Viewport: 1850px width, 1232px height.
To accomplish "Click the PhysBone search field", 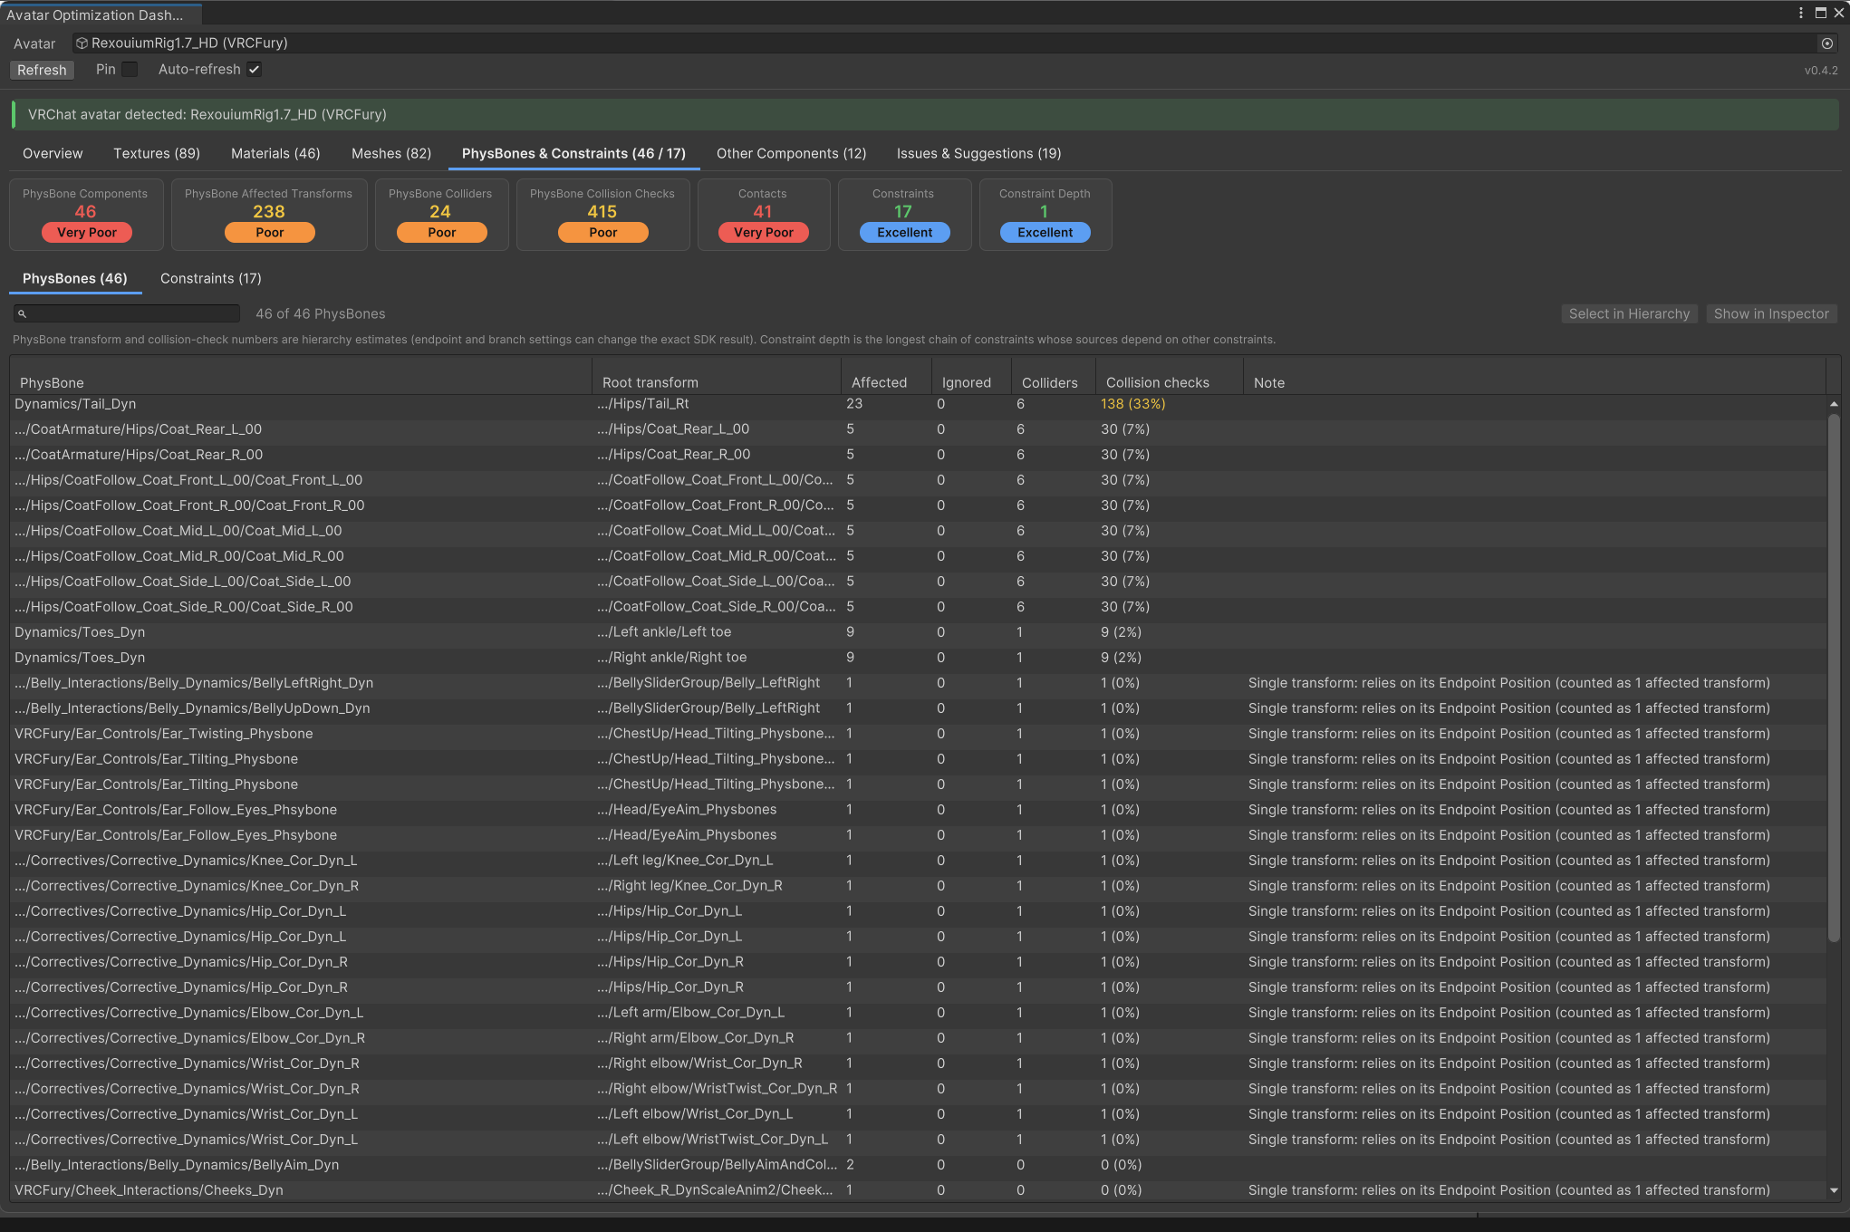I will click(x=127, y=313).
